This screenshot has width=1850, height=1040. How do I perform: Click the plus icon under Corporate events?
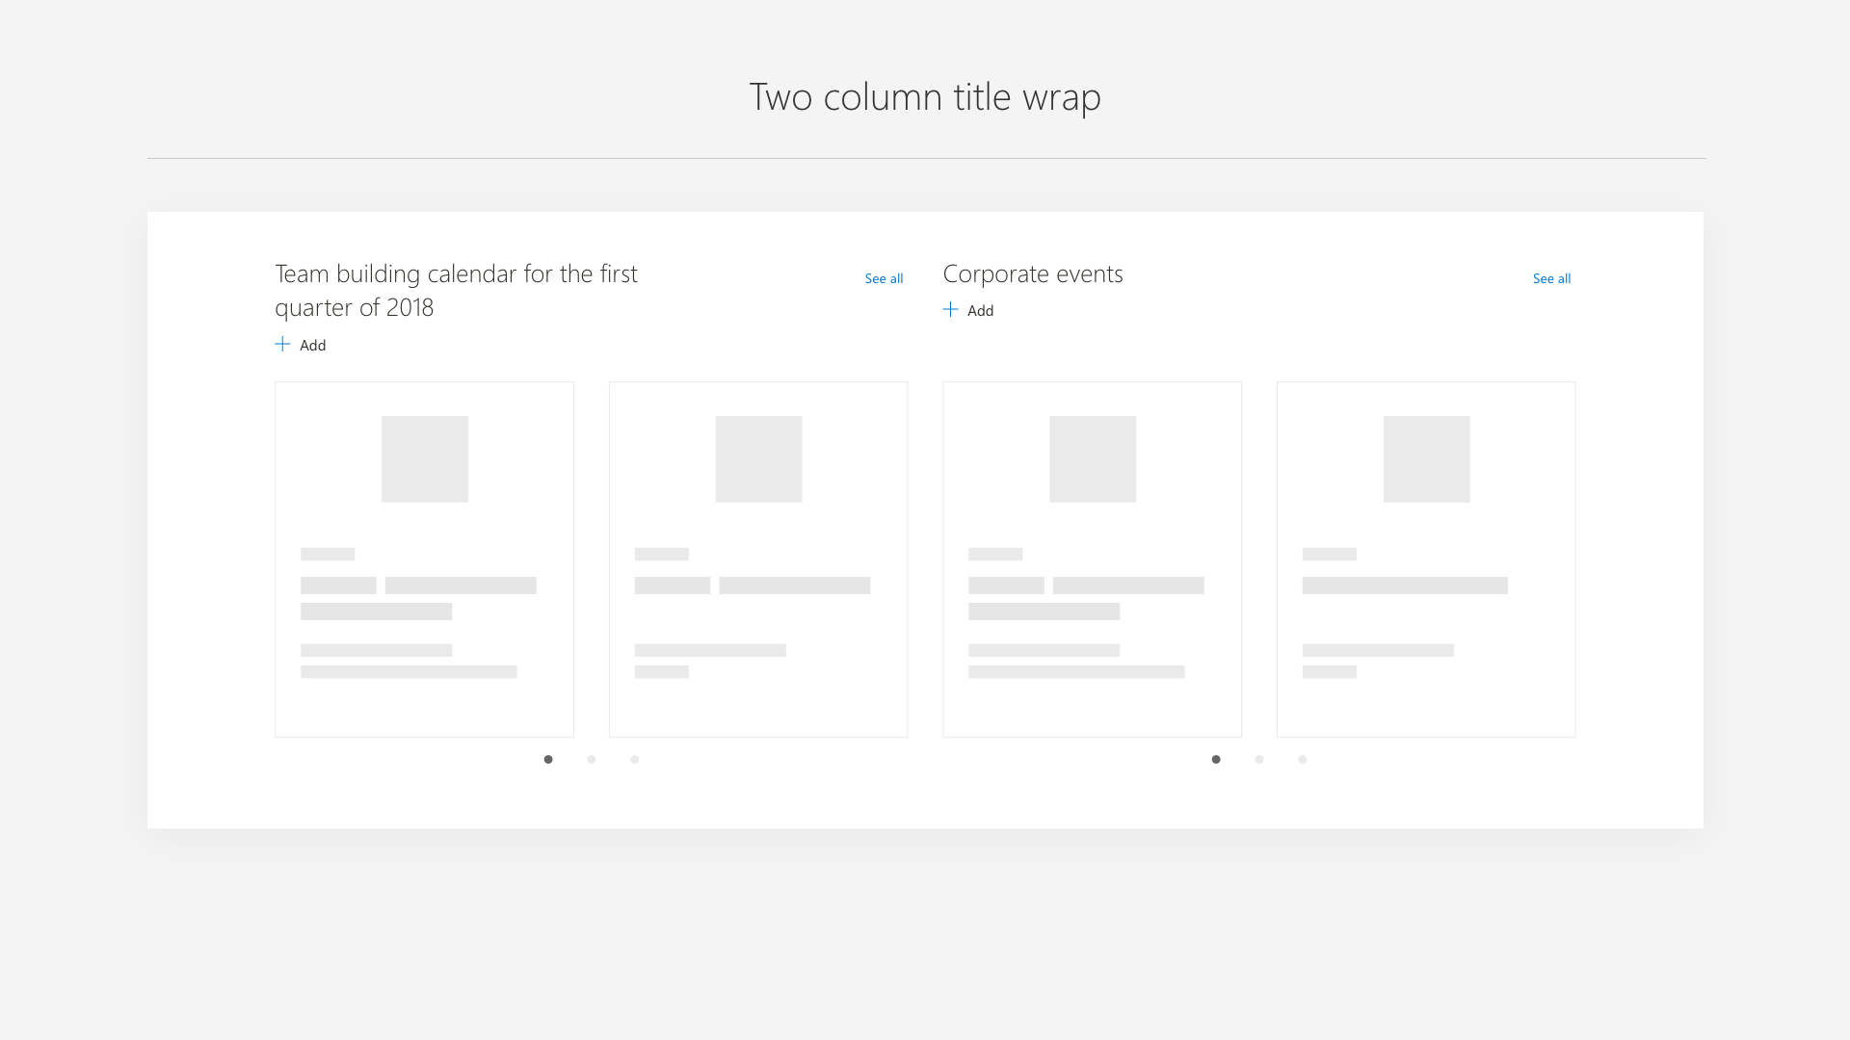click(950, 309)
